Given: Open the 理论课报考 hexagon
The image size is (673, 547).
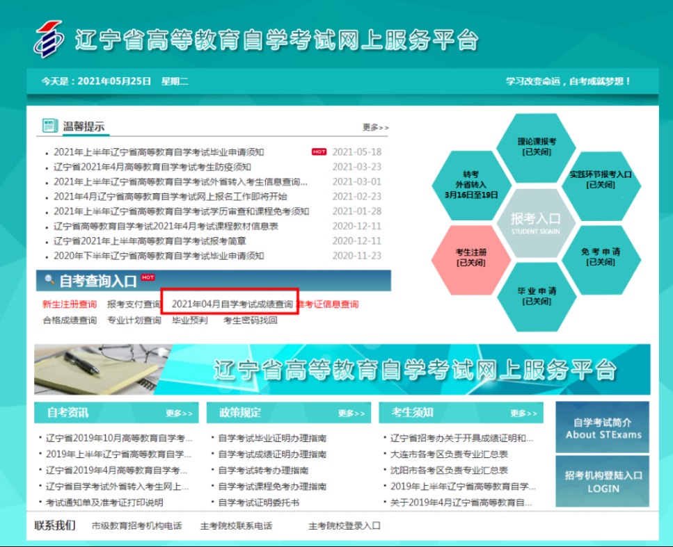Looking at the screenshot, I should tap(537, 147).
